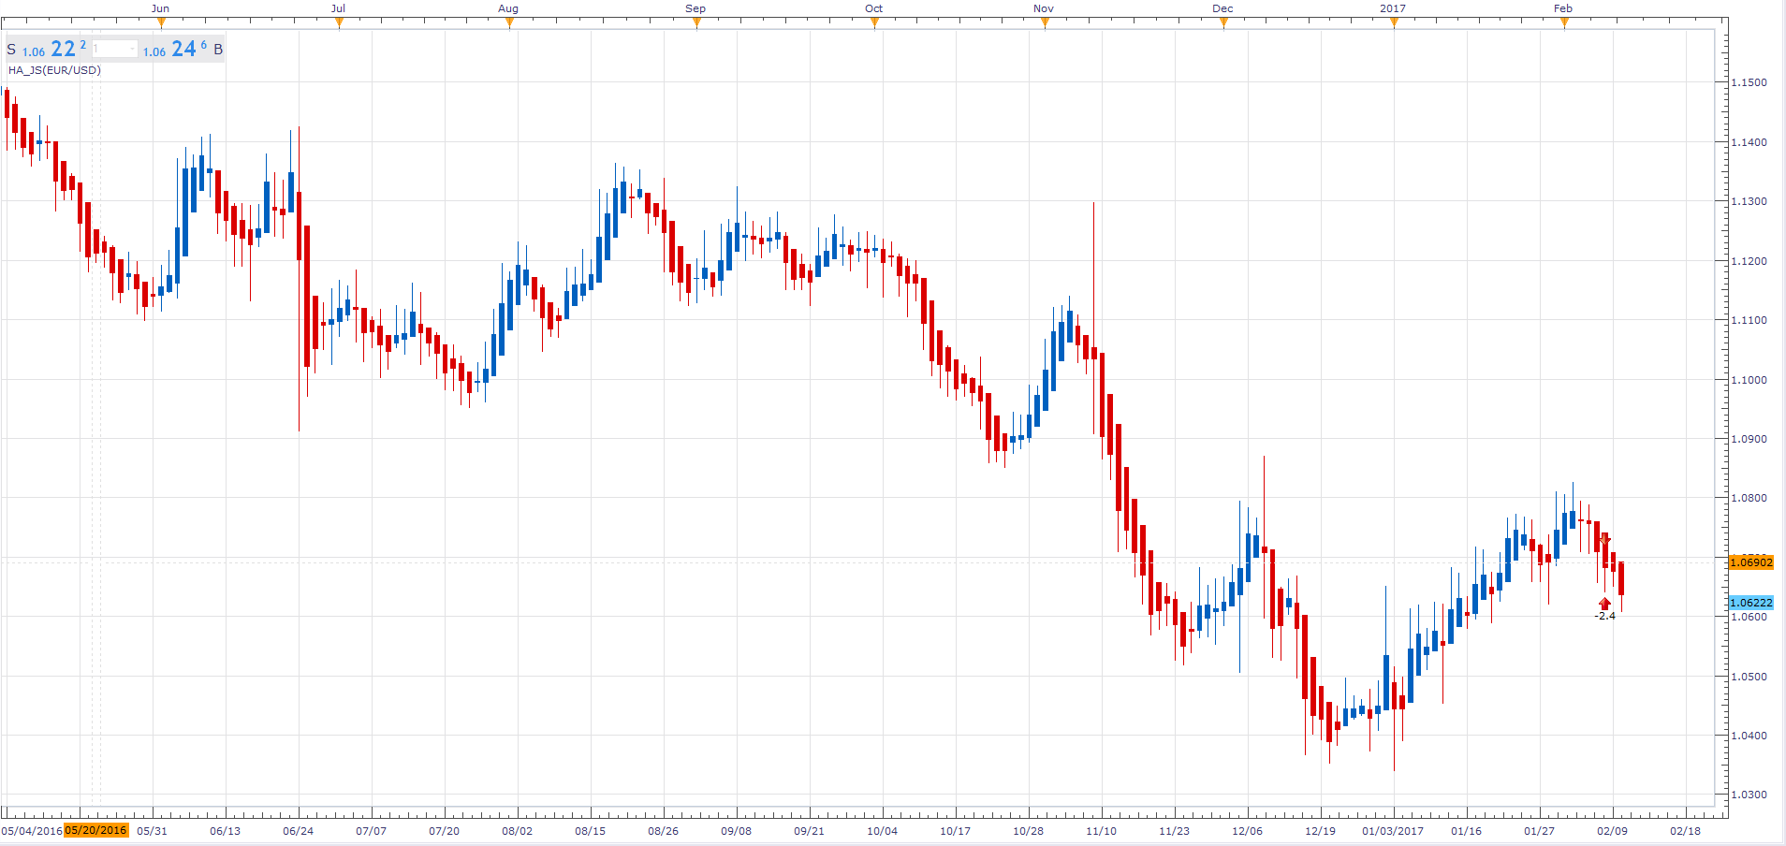1786x846 pixels.
Task: Click the 08/15 date label
Action: (x=591, y=831)
